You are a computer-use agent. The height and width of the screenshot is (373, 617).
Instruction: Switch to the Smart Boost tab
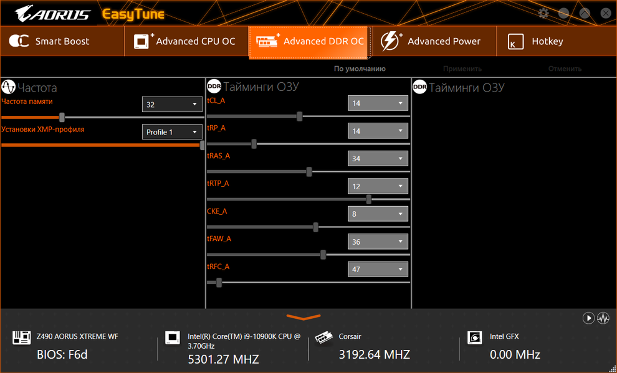[x=62, y=41]
